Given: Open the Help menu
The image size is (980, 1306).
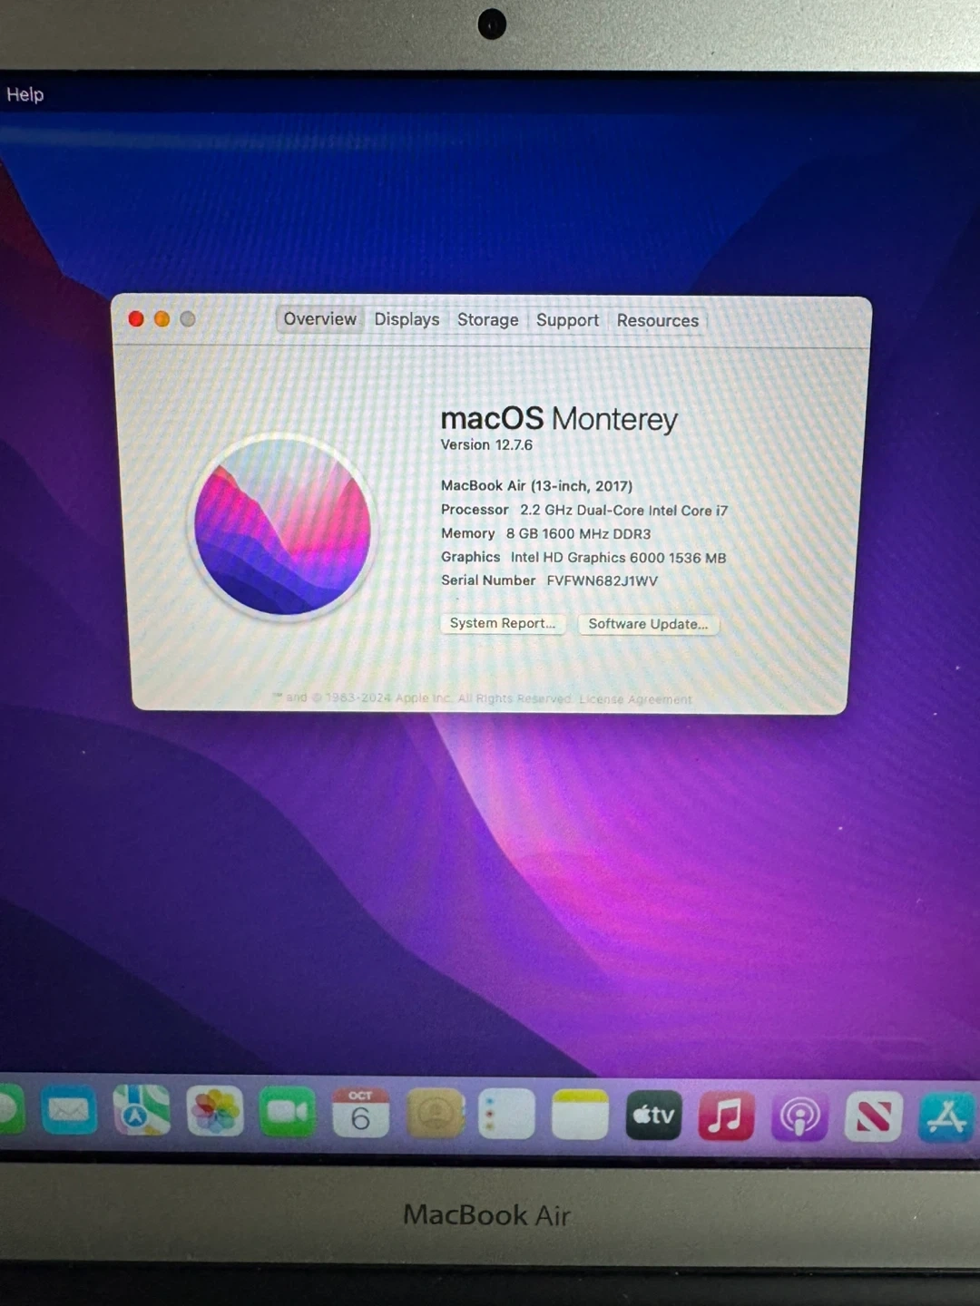Looking at the screenshot, I should pyautogui.click(x=25, y=94).
